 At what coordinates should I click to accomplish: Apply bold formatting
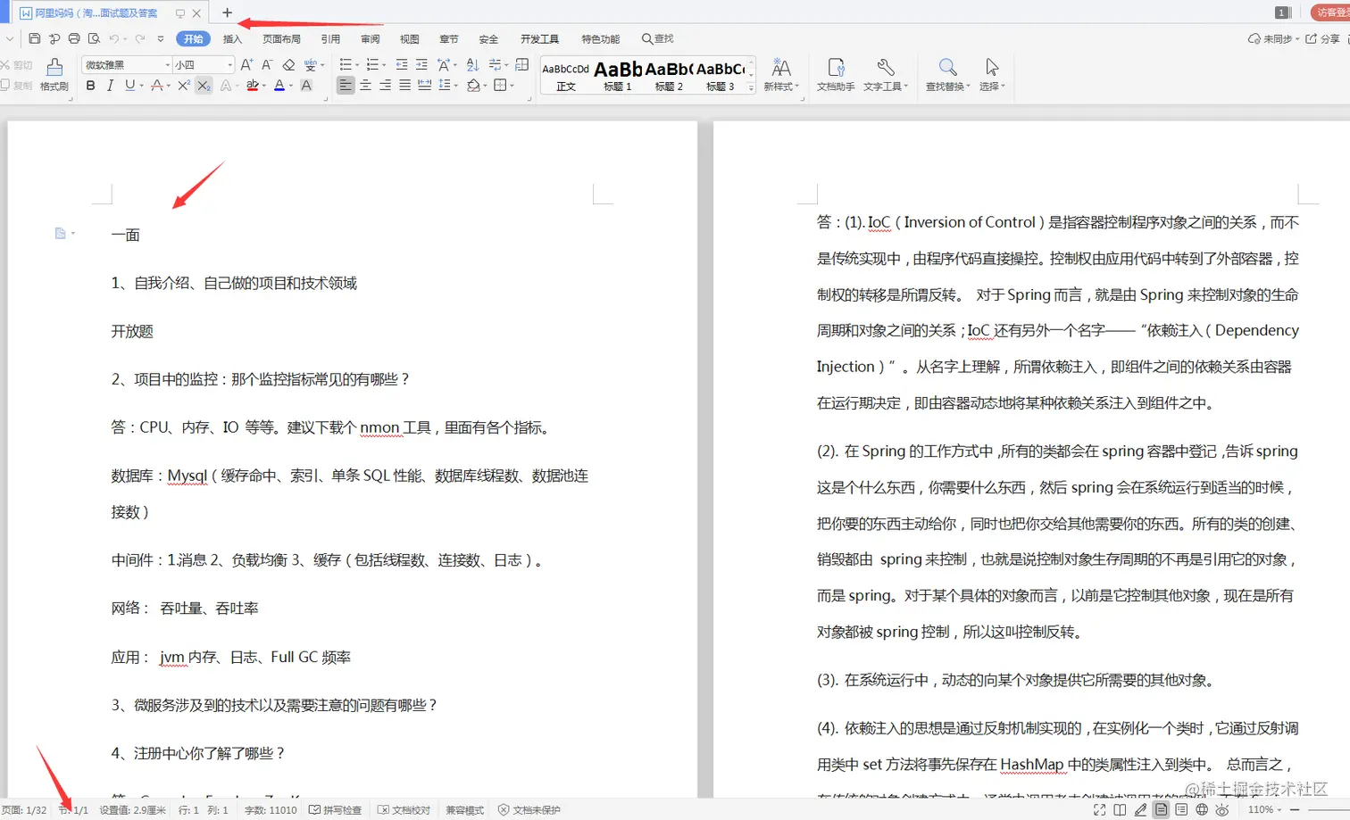[x=90, y=86]
